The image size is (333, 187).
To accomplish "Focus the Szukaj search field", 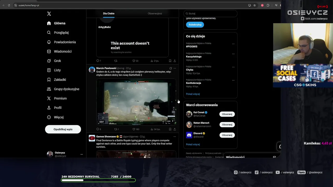I will pyautogui.click(x=210, y=14).
